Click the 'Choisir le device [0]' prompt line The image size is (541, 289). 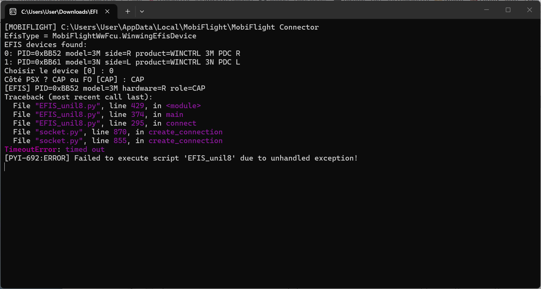pyautogui.click(x=59, y=71)
